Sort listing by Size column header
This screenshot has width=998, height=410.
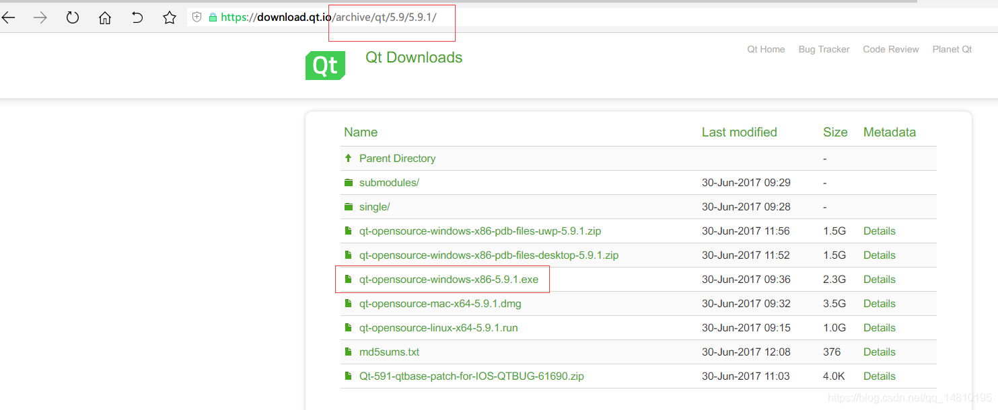(835, 132)
